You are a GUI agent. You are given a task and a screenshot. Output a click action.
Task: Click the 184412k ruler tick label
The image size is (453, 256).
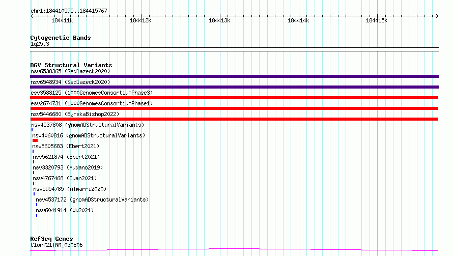[x=140, y=20]
